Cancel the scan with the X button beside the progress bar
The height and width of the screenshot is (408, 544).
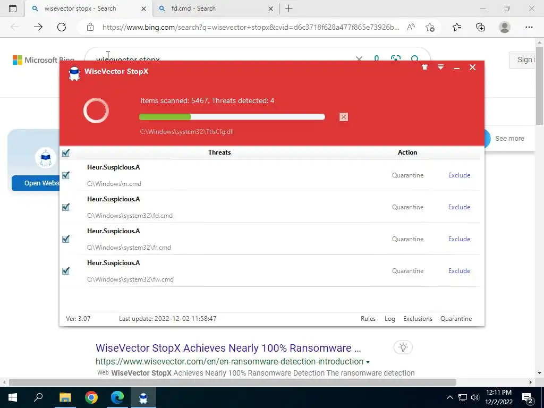pos(344,117)
